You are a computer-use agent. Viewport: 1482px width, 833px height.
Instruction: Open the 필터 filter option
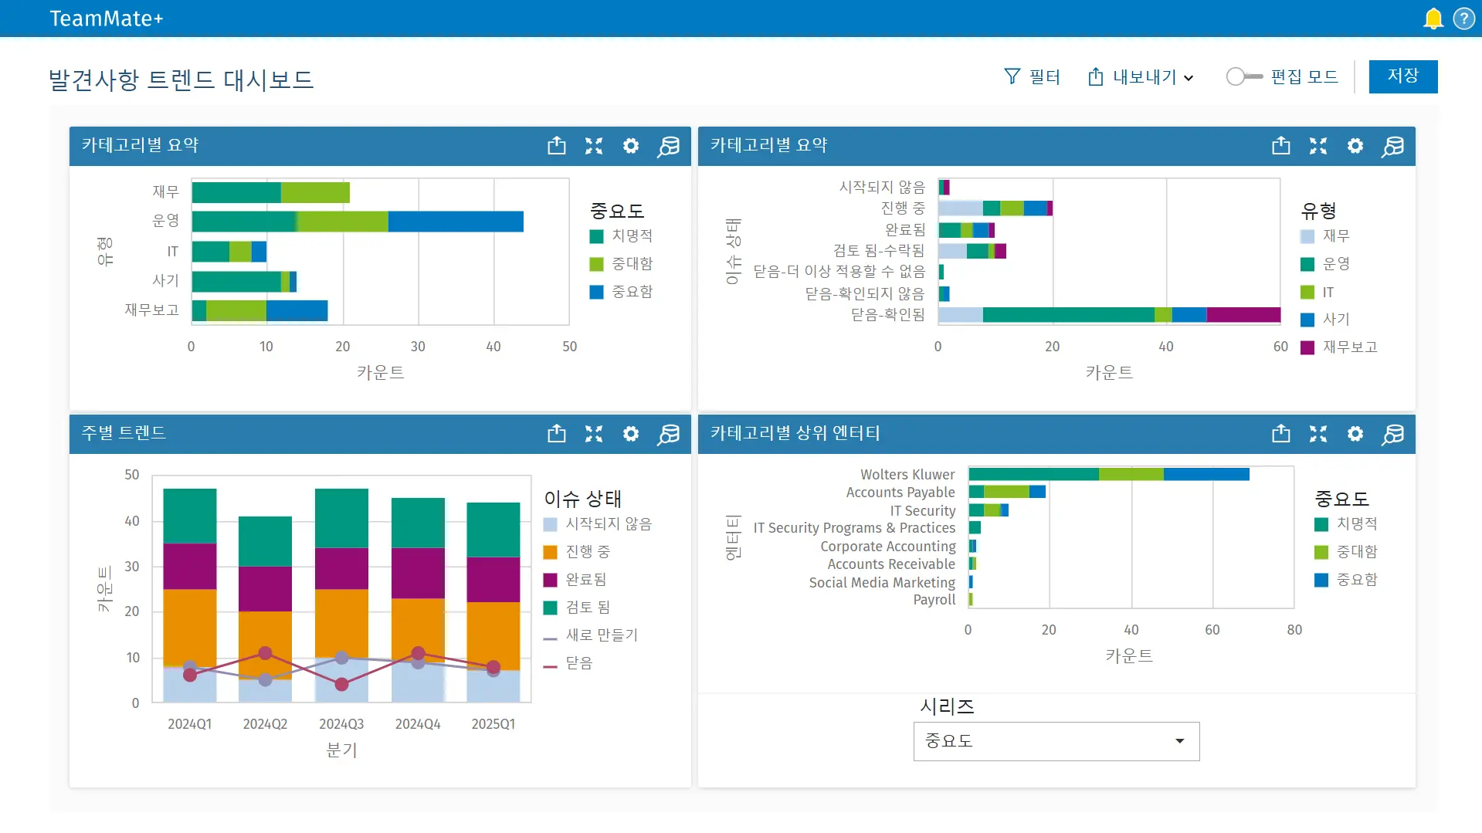click(1032, 76)
